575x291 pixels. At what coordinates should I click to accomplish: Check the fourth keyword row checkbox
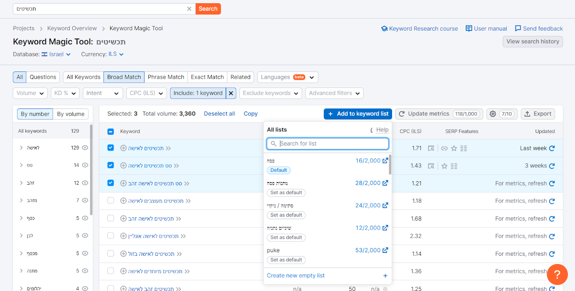pyautogui.click(x=111, y=200)
